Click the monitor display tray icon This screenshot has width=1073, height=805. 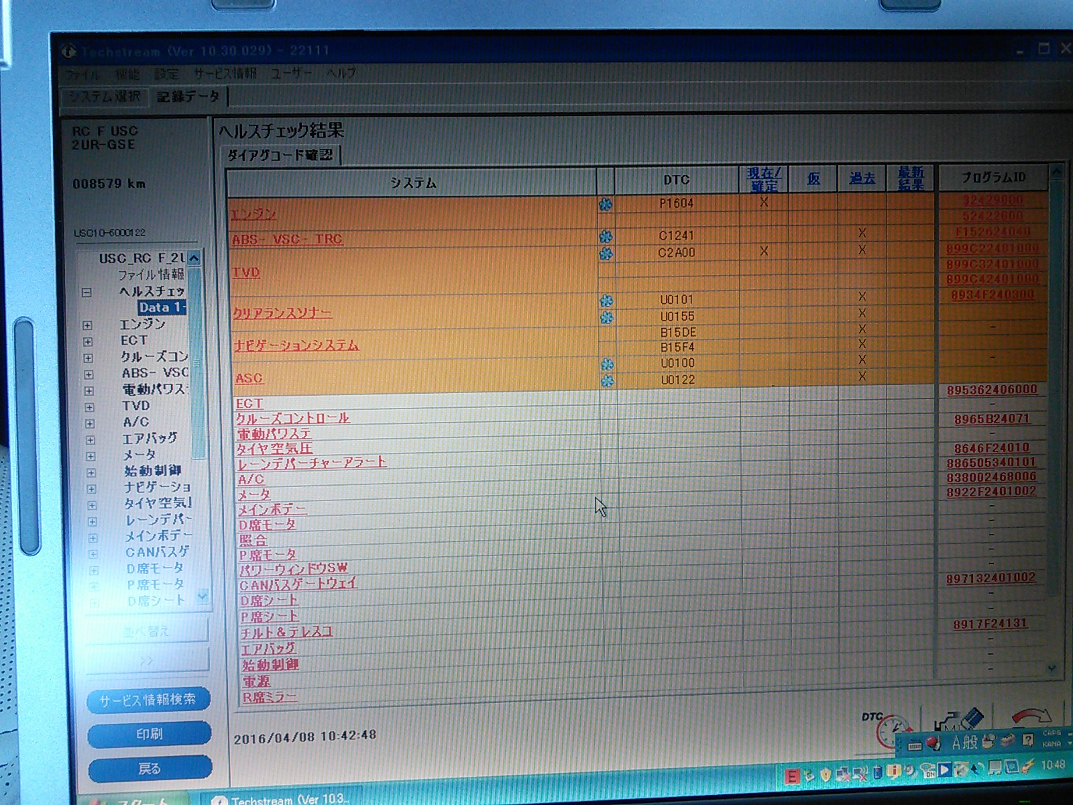(x=995, y=767)
